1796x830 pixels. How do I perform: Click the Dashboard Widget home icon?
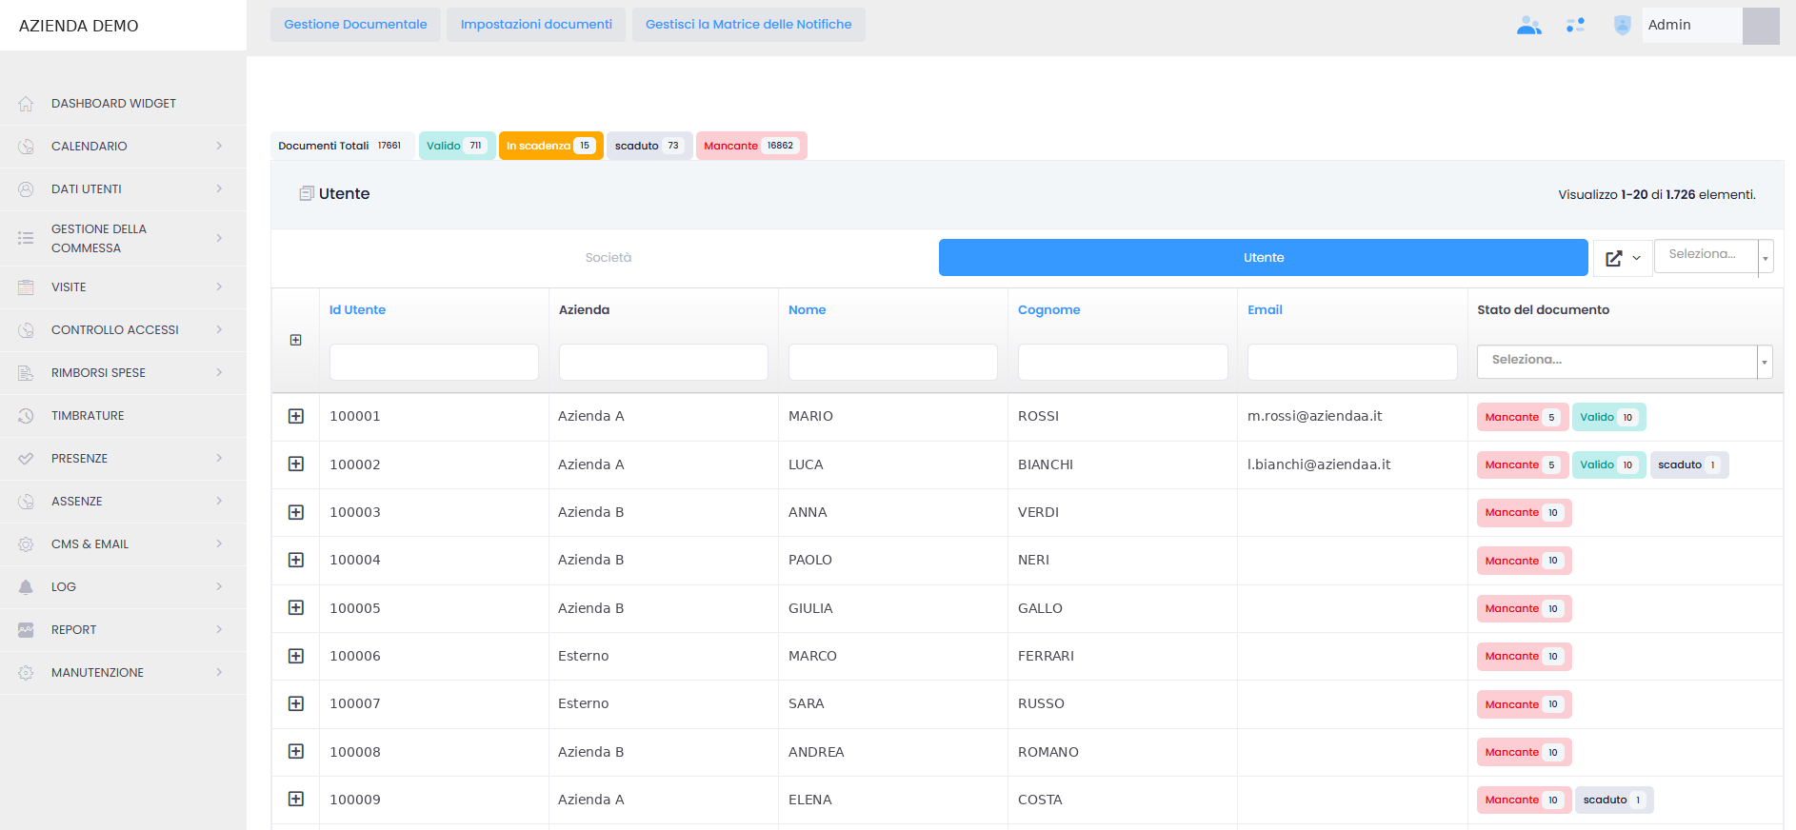pos(26,104)
